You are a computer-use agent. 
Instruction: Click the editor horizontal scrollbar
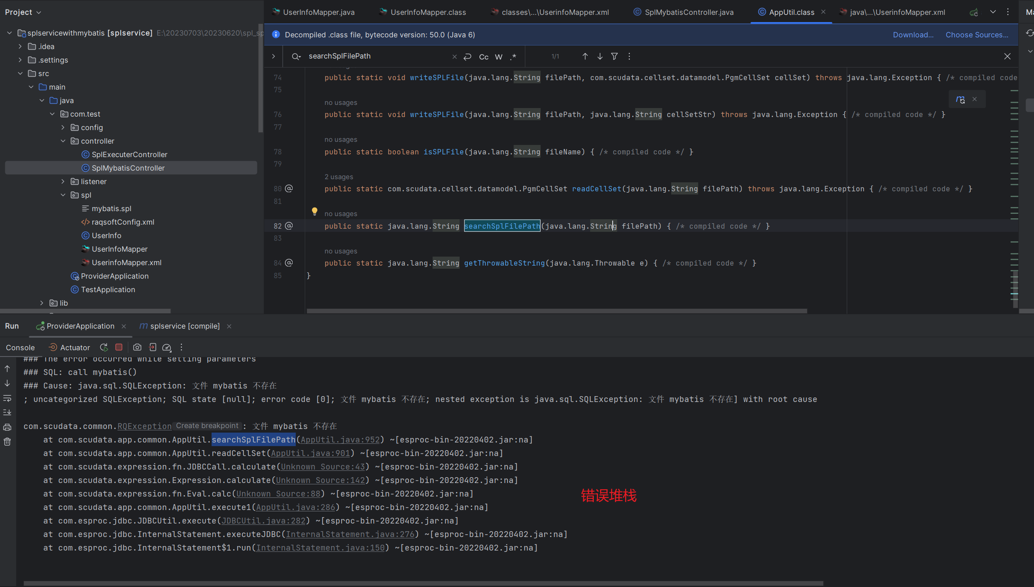pyautogui.click(x=556, y=311)
